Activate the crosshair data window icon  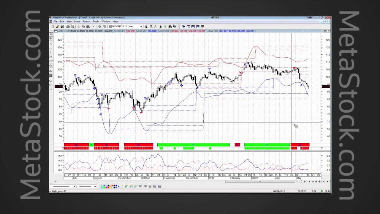pyautogui.click(x=100, y=26)
